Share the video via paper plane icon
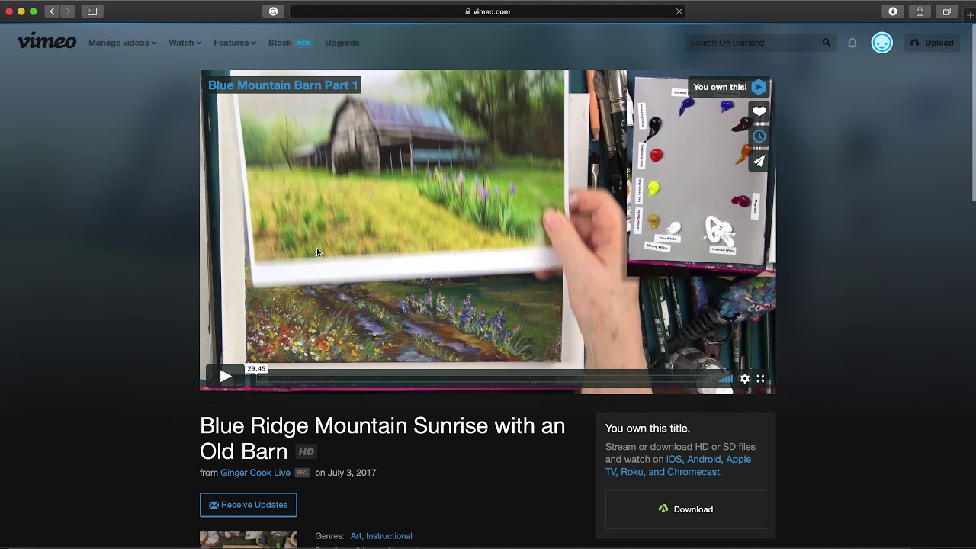This screenshot has height=549, width=976. [759, 161]
